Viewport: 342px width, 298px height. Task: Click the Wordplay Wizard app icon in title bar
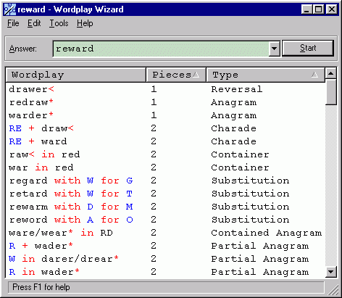pos(10,9)
